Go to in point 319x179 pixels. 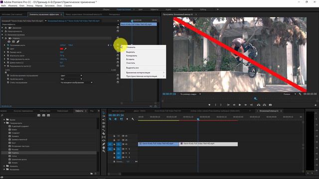point(228,105)
